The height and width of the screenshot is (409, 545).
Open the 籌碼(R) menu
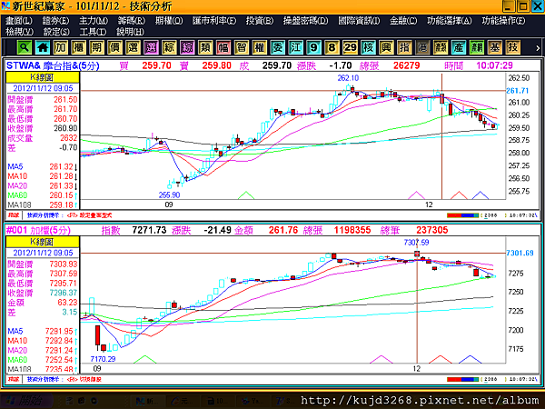click(132, 21)
